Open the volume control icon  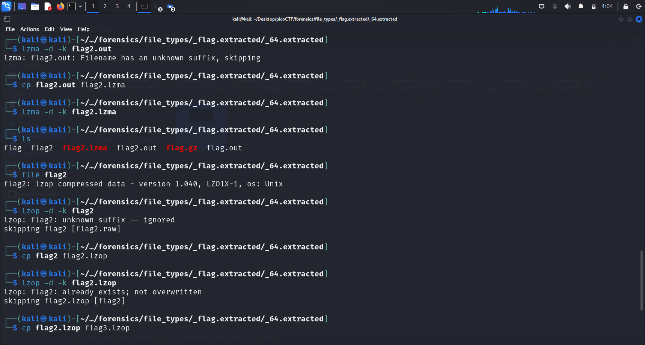pos(568,6)
